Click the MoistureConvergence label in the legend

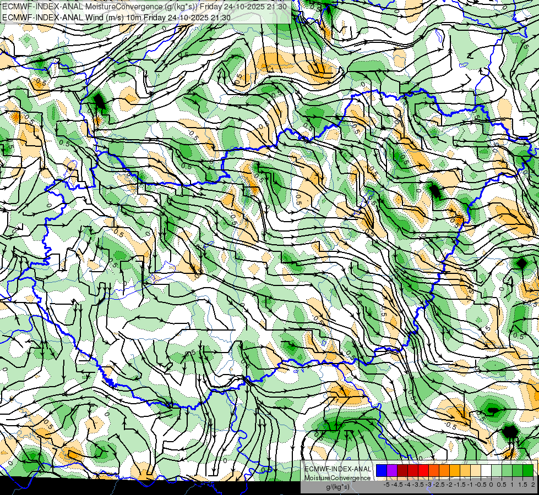tap(338, 478)
